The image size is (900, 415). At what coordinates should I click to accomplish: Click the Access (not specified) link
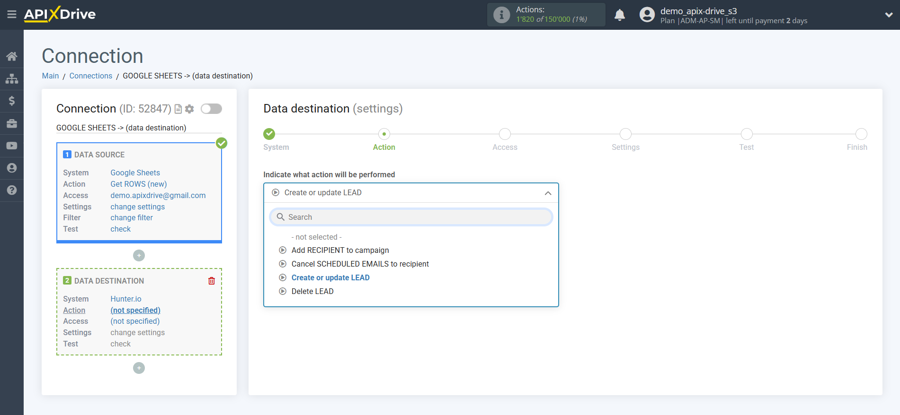tap(135, 321)
